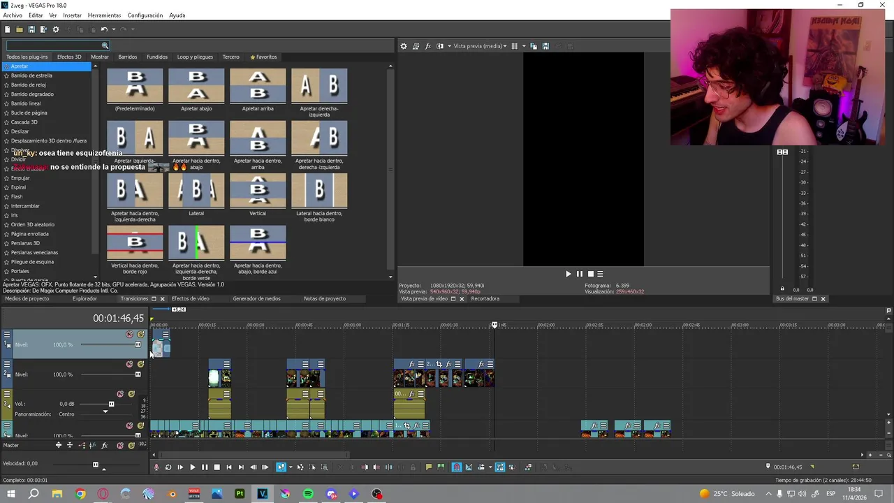
Task: Select the Apretar abajo preset thumbnail
Action: (196, 86)
